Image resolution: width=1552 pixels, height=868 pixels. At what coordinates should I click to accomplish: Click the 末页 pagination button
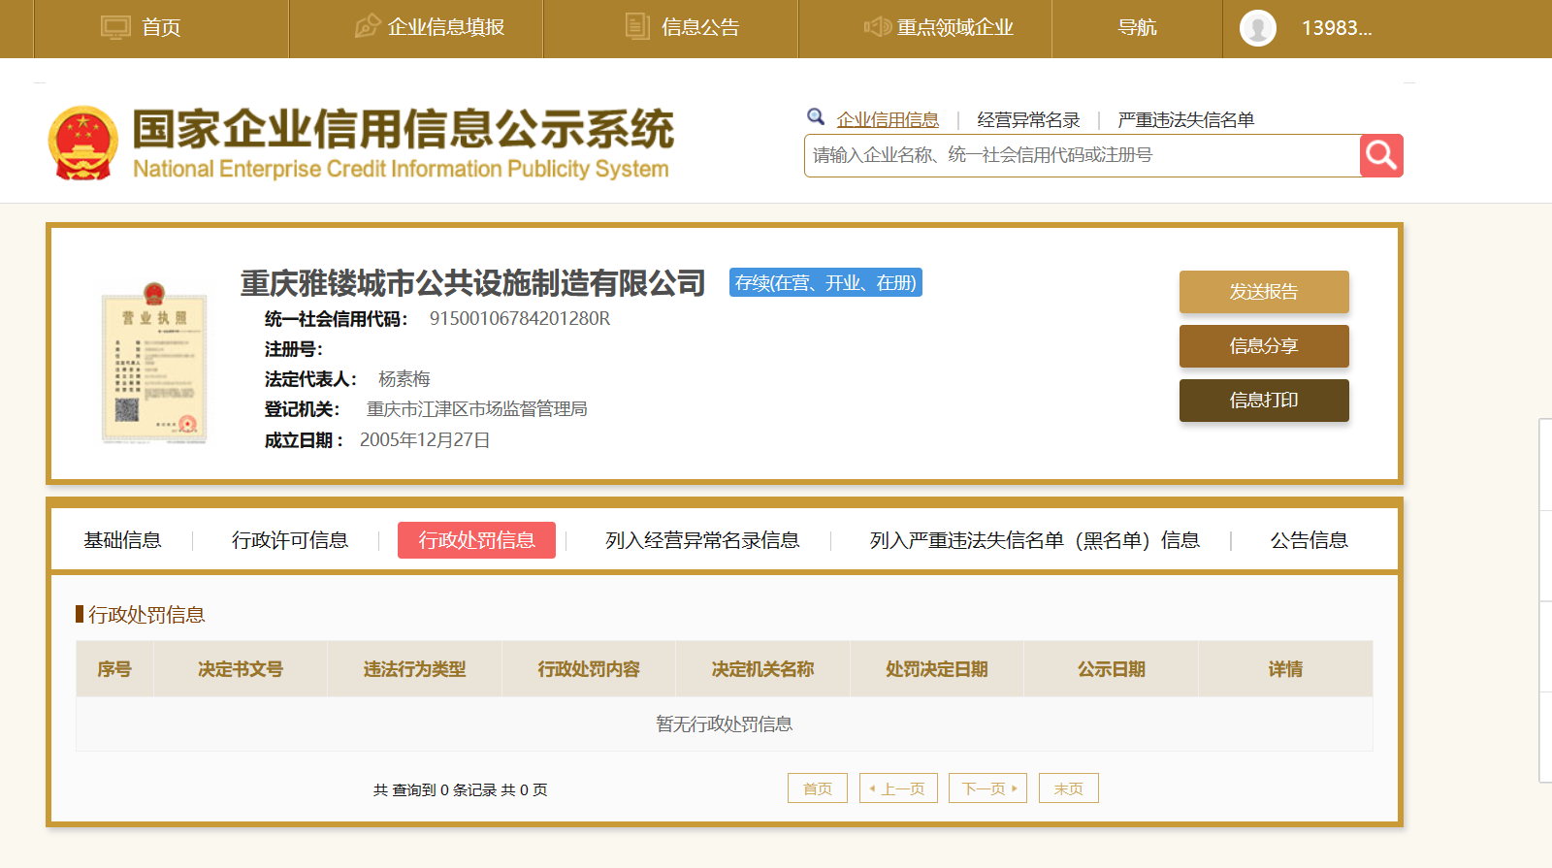tap(1069, 788)
